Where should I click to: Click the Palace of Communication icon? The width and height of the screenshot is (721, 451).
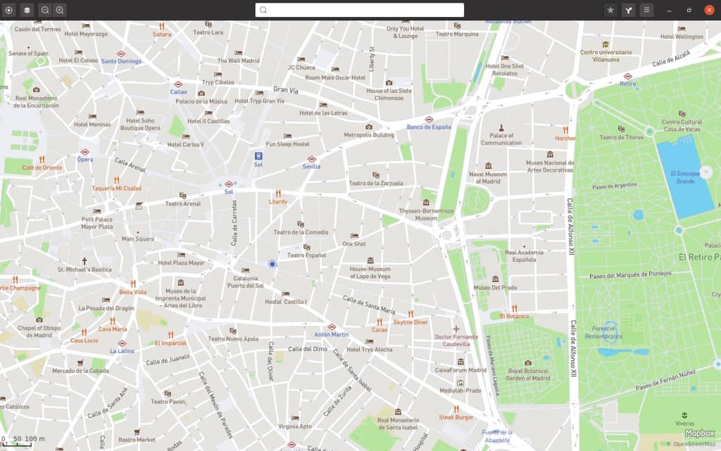(x=501, y=127)
